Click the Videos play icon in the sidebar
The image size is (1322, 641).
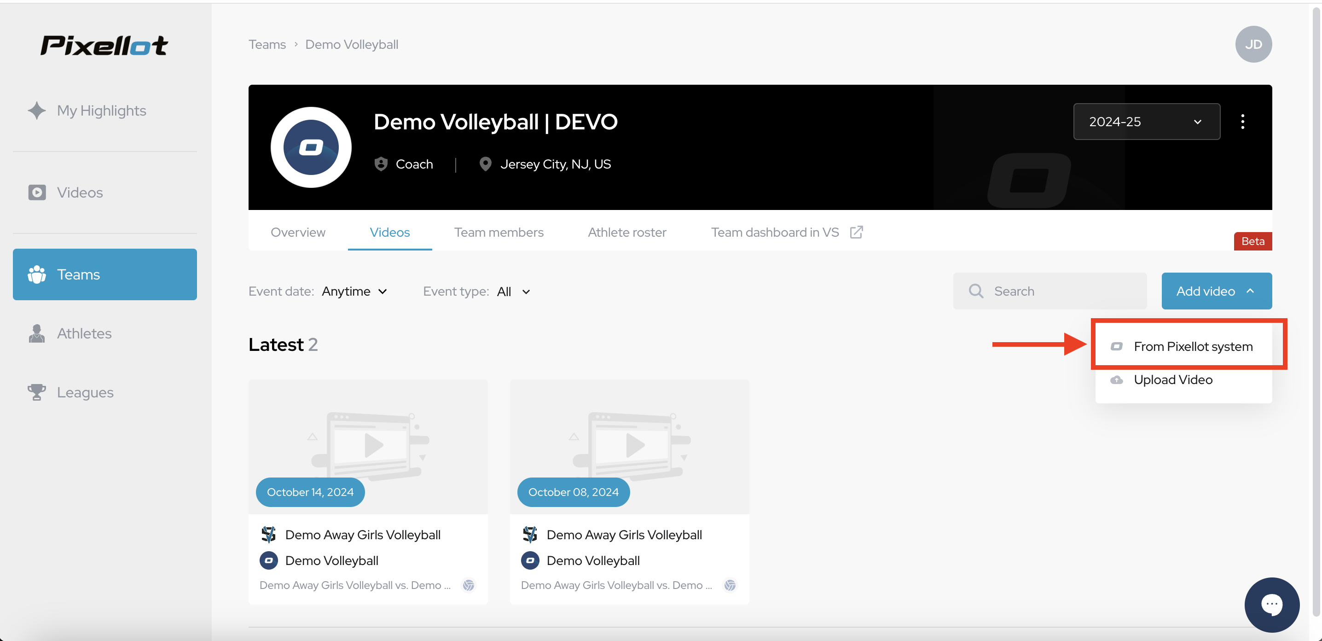tap(36, 192)
